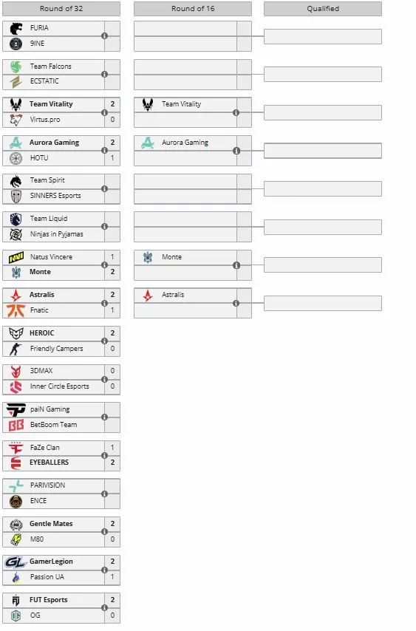Click the FURIA panther logo icon
Image resolution: width=416 pixels, height=631 pixels.
tap(16, 28)
